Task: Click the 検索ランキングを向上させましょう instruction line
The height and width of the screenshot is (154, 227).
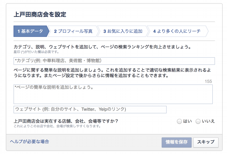Action: click(x=102, y=47)
